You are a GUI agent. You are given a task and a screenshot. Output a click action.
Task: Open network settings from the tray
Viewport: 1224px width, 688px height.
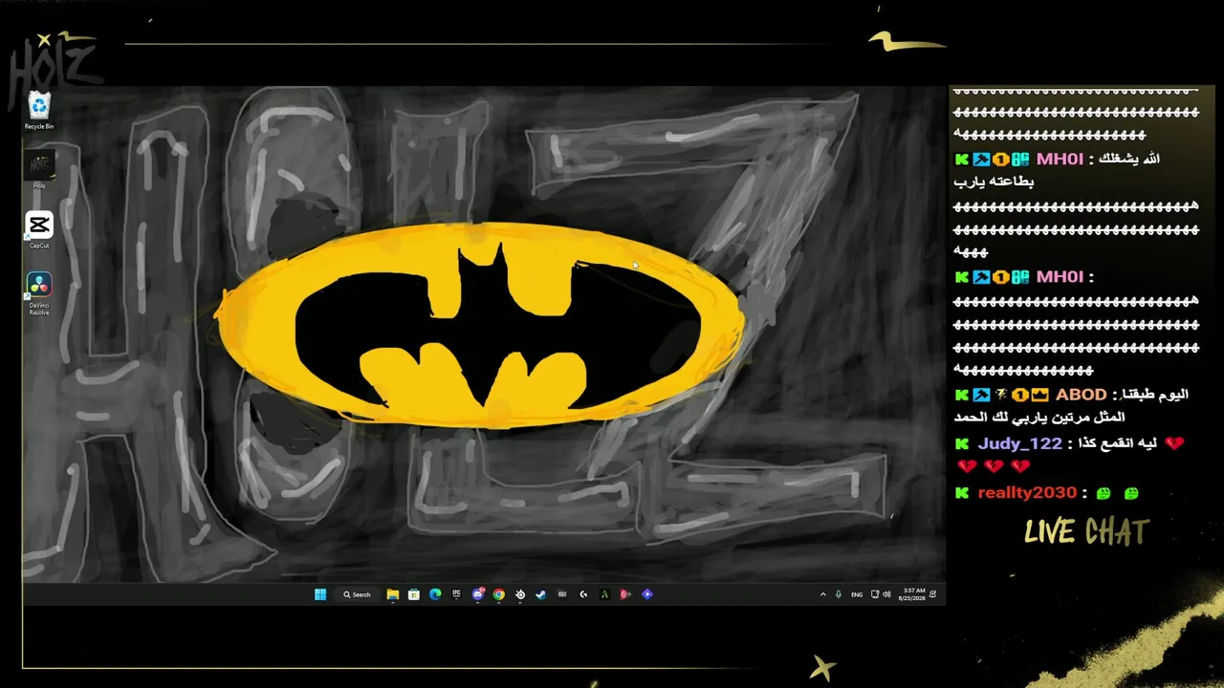tap(875, 594)
